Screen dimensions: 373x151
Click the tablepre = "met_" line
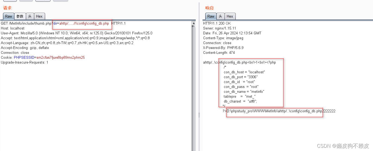tap(240, 97)
